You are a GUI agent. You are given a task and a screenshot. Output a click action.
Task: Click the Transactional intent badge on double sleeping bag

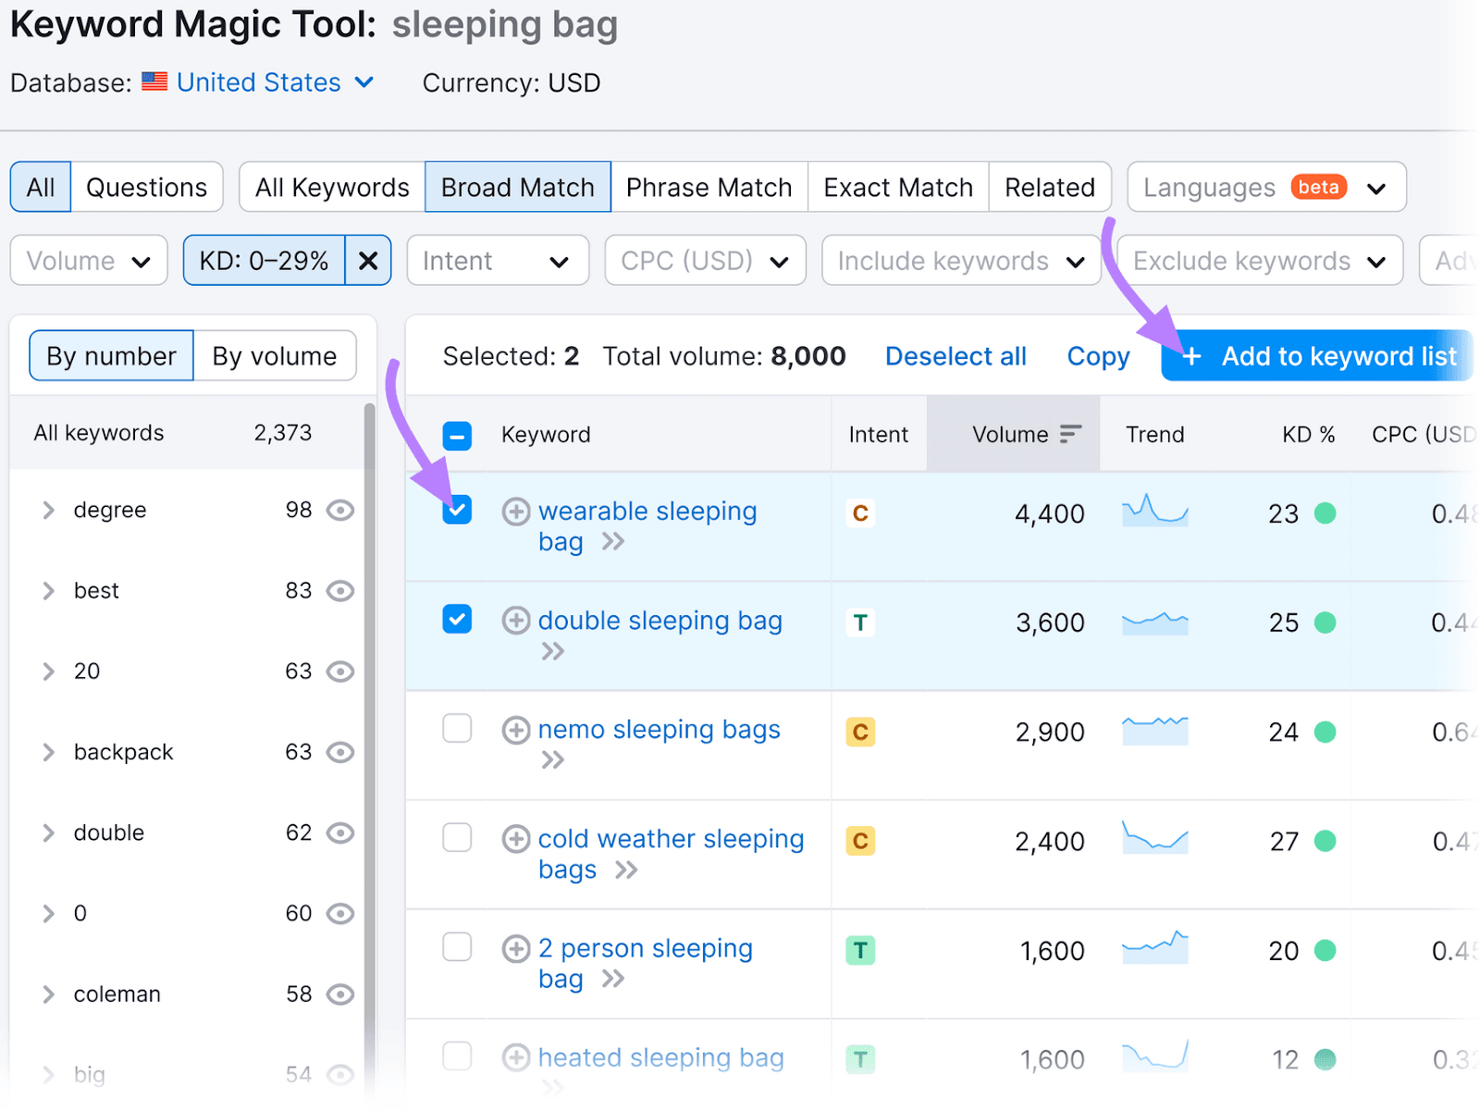[860, 622]
